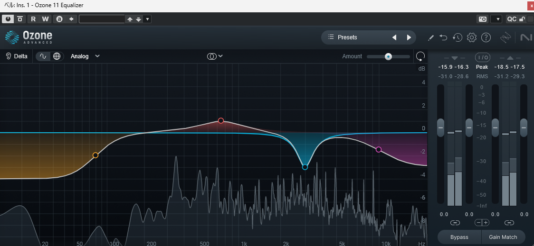Expand the channel mode chevron
This screenshot has height=246, width=534.
point(220,56)
